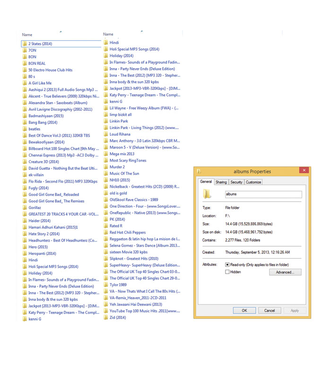The width and height of the screenshot is (331, 365).
Task: Click the folder icon next to 7ON
Action: click(x=25, y=50)
